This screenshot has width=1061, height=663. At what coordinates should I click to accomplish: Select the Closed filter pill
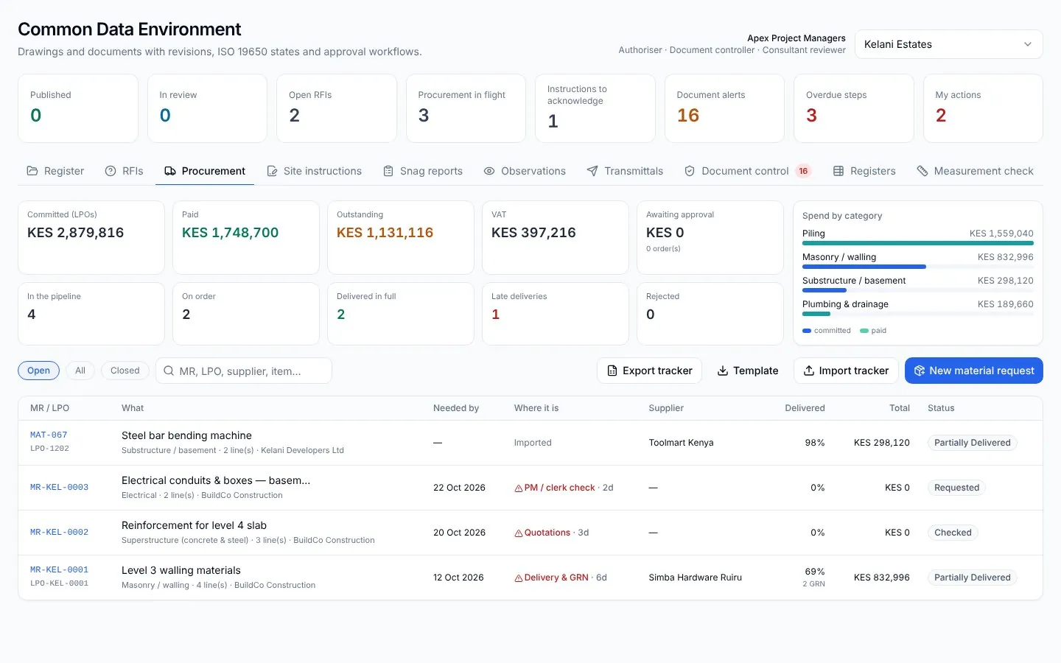(x=125, y=371)
